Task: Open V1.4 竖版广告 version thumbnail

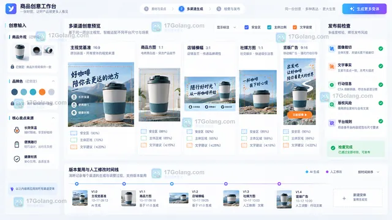Action: (x=284, y=199)
